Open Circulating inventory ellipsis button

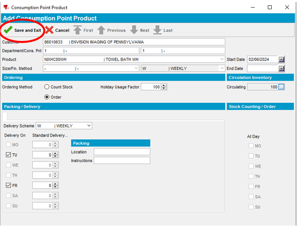point(281,87)
